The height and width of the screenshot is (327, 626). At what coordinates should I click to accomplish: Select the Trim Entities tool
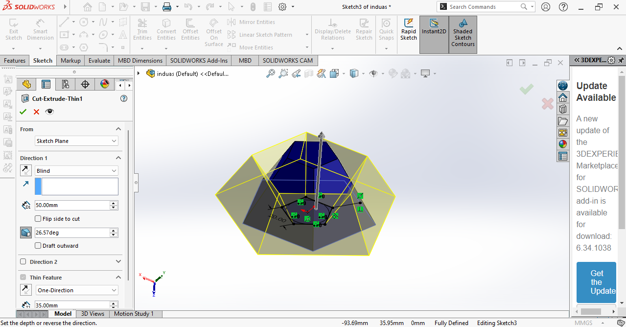[142, 30]
